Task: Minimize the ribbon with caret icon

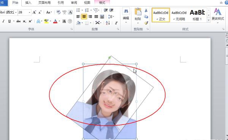Action: (x=221, y=3)
